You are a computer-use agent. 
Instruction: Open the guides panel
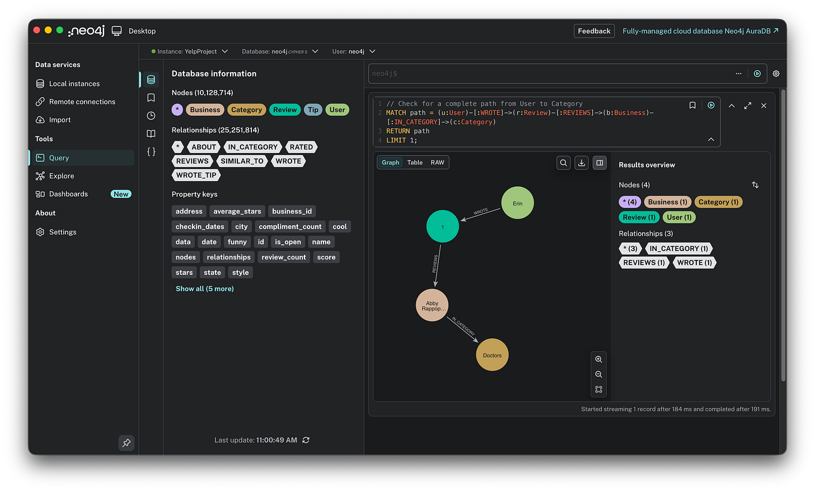(x=151, y=133)
